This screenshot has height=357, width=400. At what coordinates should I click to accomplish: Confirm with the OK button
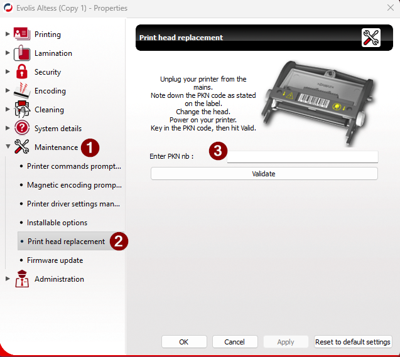184,342
